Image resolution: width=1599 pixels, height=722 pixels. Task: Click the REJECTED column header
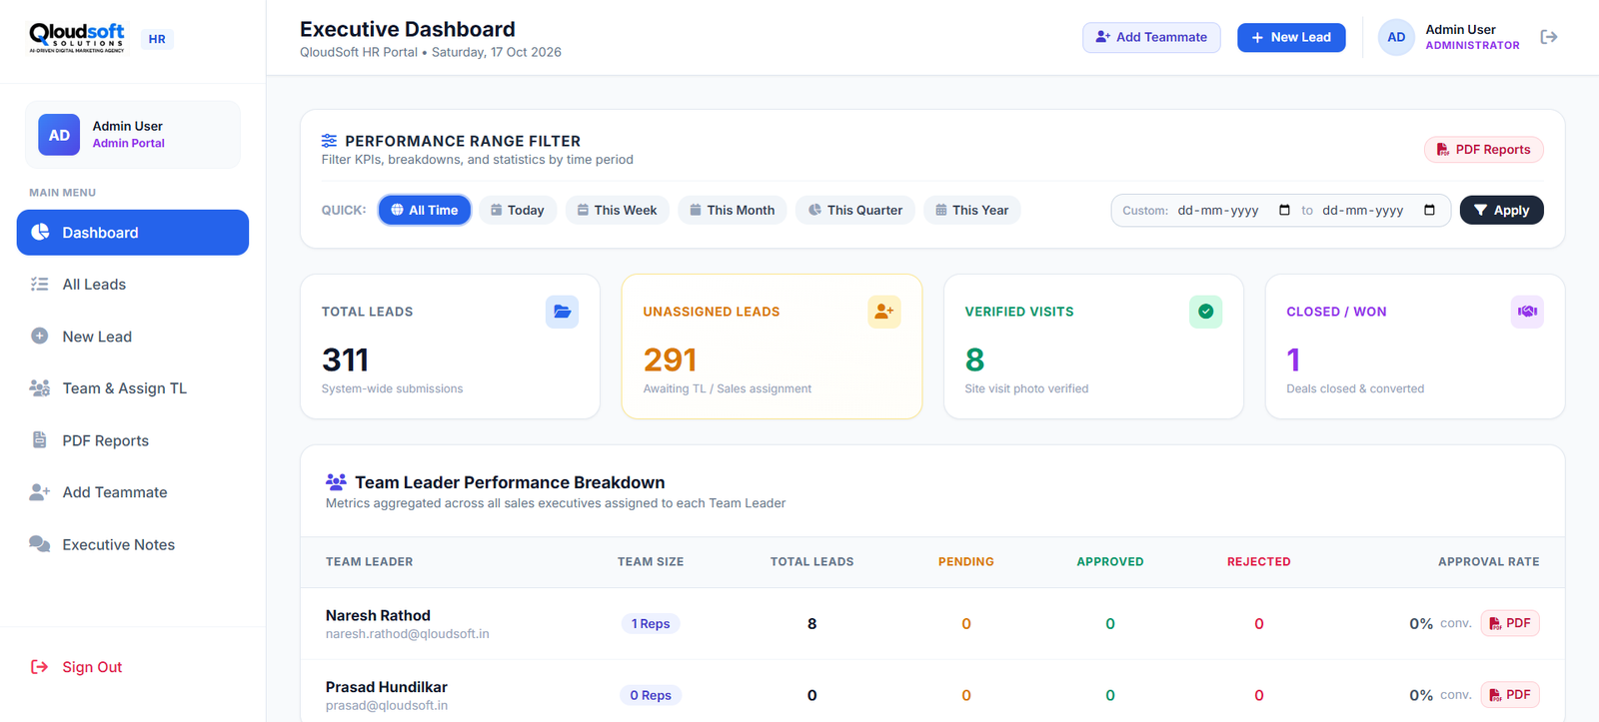[1258, 562]
